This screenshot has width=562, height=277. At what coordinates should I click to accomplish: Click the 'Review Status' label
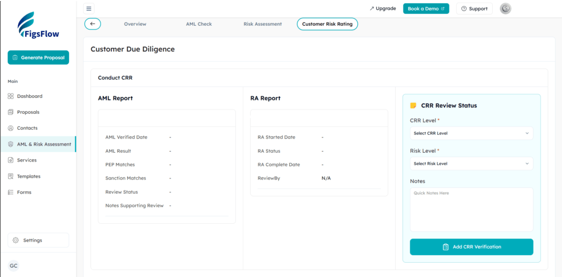[121, 192]
